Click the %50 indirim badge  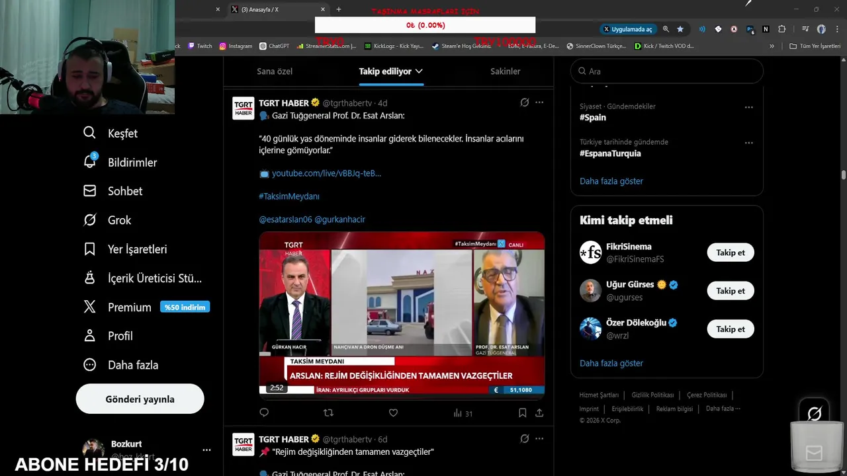[x=185, y=307]
